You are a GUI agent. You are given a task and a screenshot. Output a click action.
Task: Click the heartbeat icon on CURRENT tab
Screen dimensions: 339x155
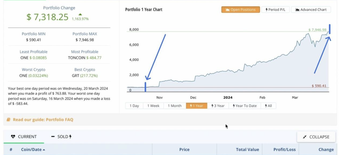click(x=13, y=137)
